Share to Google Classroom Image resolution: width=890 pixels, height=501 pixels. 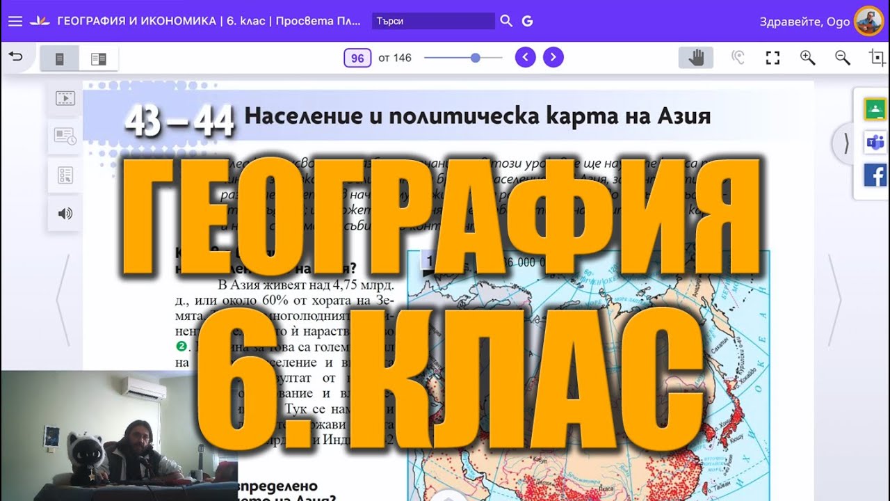tap(875, 109)
